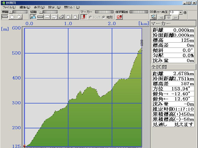Click the selection range marker icon
Image resolution: width=198 pixels, height=148 pixels.
click(119, 17)
